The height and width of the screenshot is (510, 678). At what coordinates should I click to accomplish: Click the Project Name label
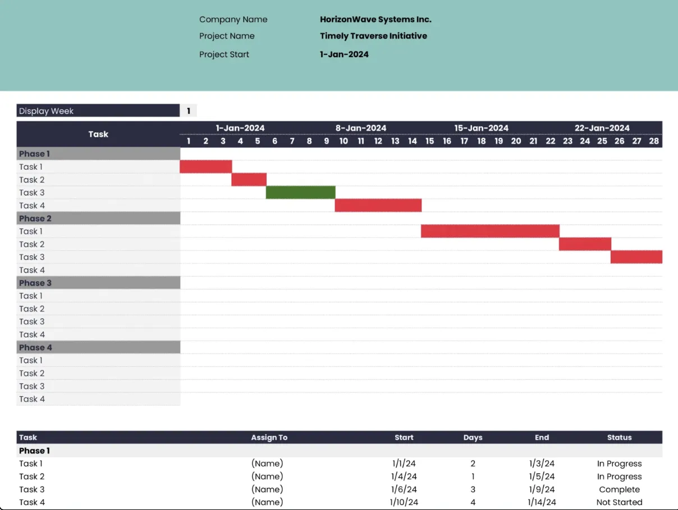(227, 36)
